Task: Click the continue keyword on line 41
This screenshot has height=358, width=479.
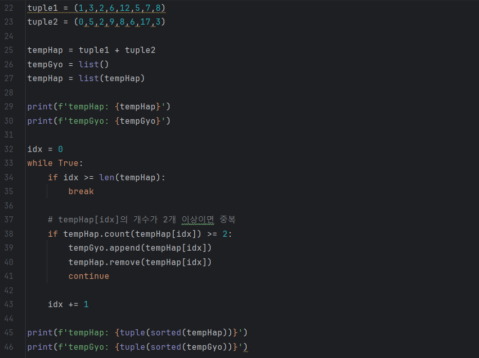Action: click(x=88, y=276)
